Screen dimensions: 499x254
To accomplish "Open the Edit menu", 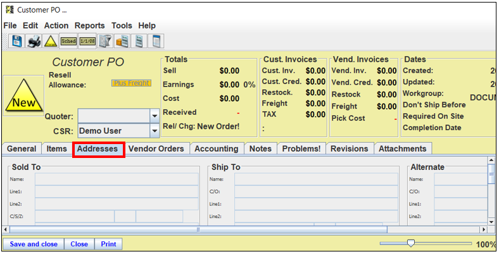I will pos(30,25).
